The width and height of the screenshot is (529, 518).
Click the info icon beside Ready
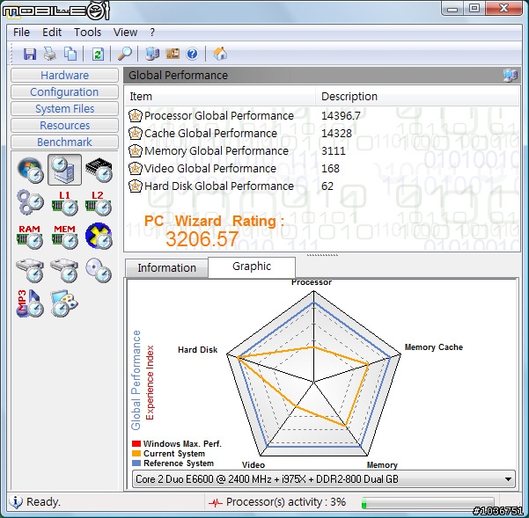16,502
